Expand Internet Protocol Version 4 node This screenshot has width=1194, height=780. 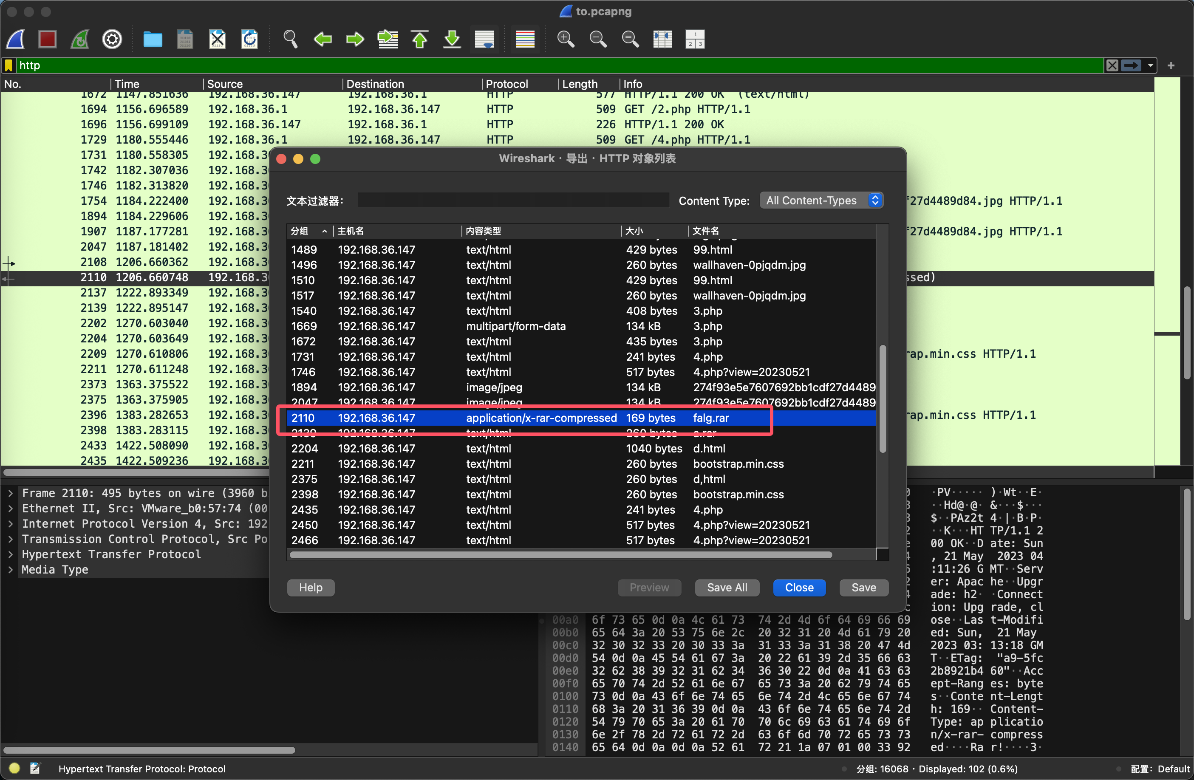coord(10,524)
